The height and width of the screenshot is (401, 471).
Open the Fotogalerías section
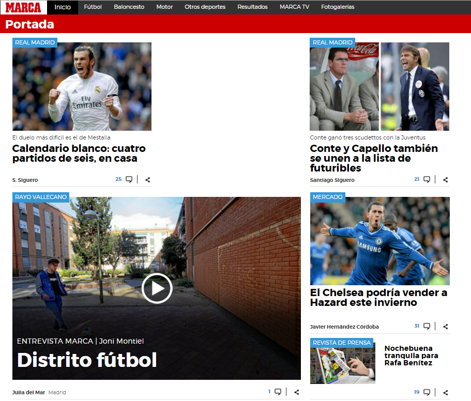click(338, 7)
